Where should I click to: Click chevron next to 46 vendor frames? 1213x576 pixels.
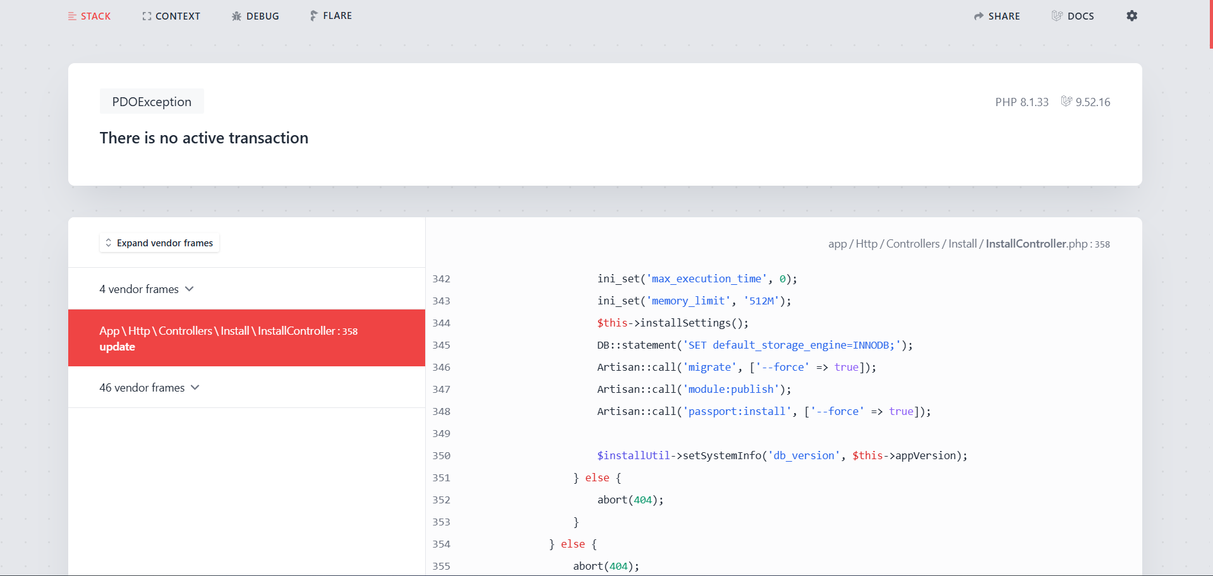point(195,388)
